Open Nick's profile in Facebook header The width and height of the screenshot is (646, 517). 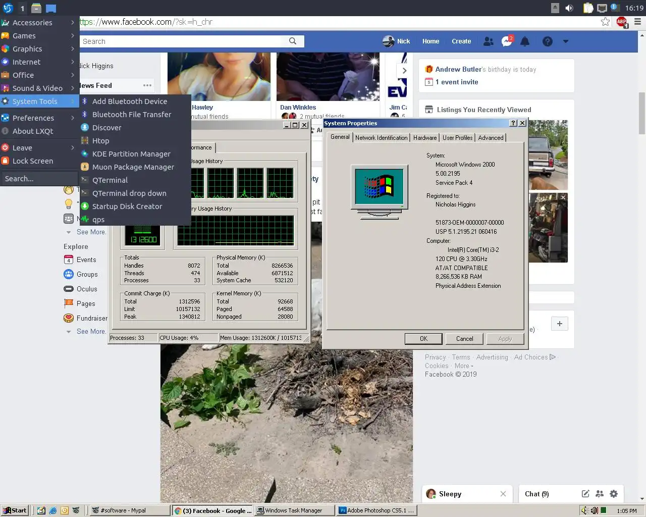click(396, 41)
